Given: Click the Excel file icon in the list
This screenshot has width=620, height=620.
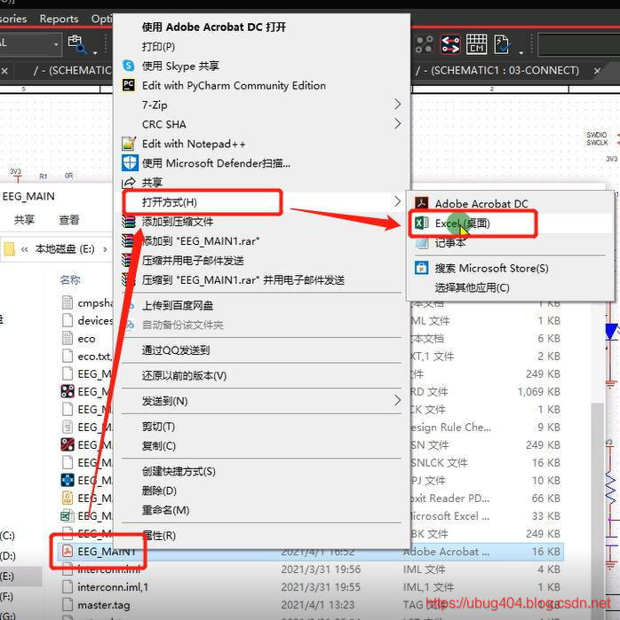Looking at the screenshot, I should (x=68, y=515).
